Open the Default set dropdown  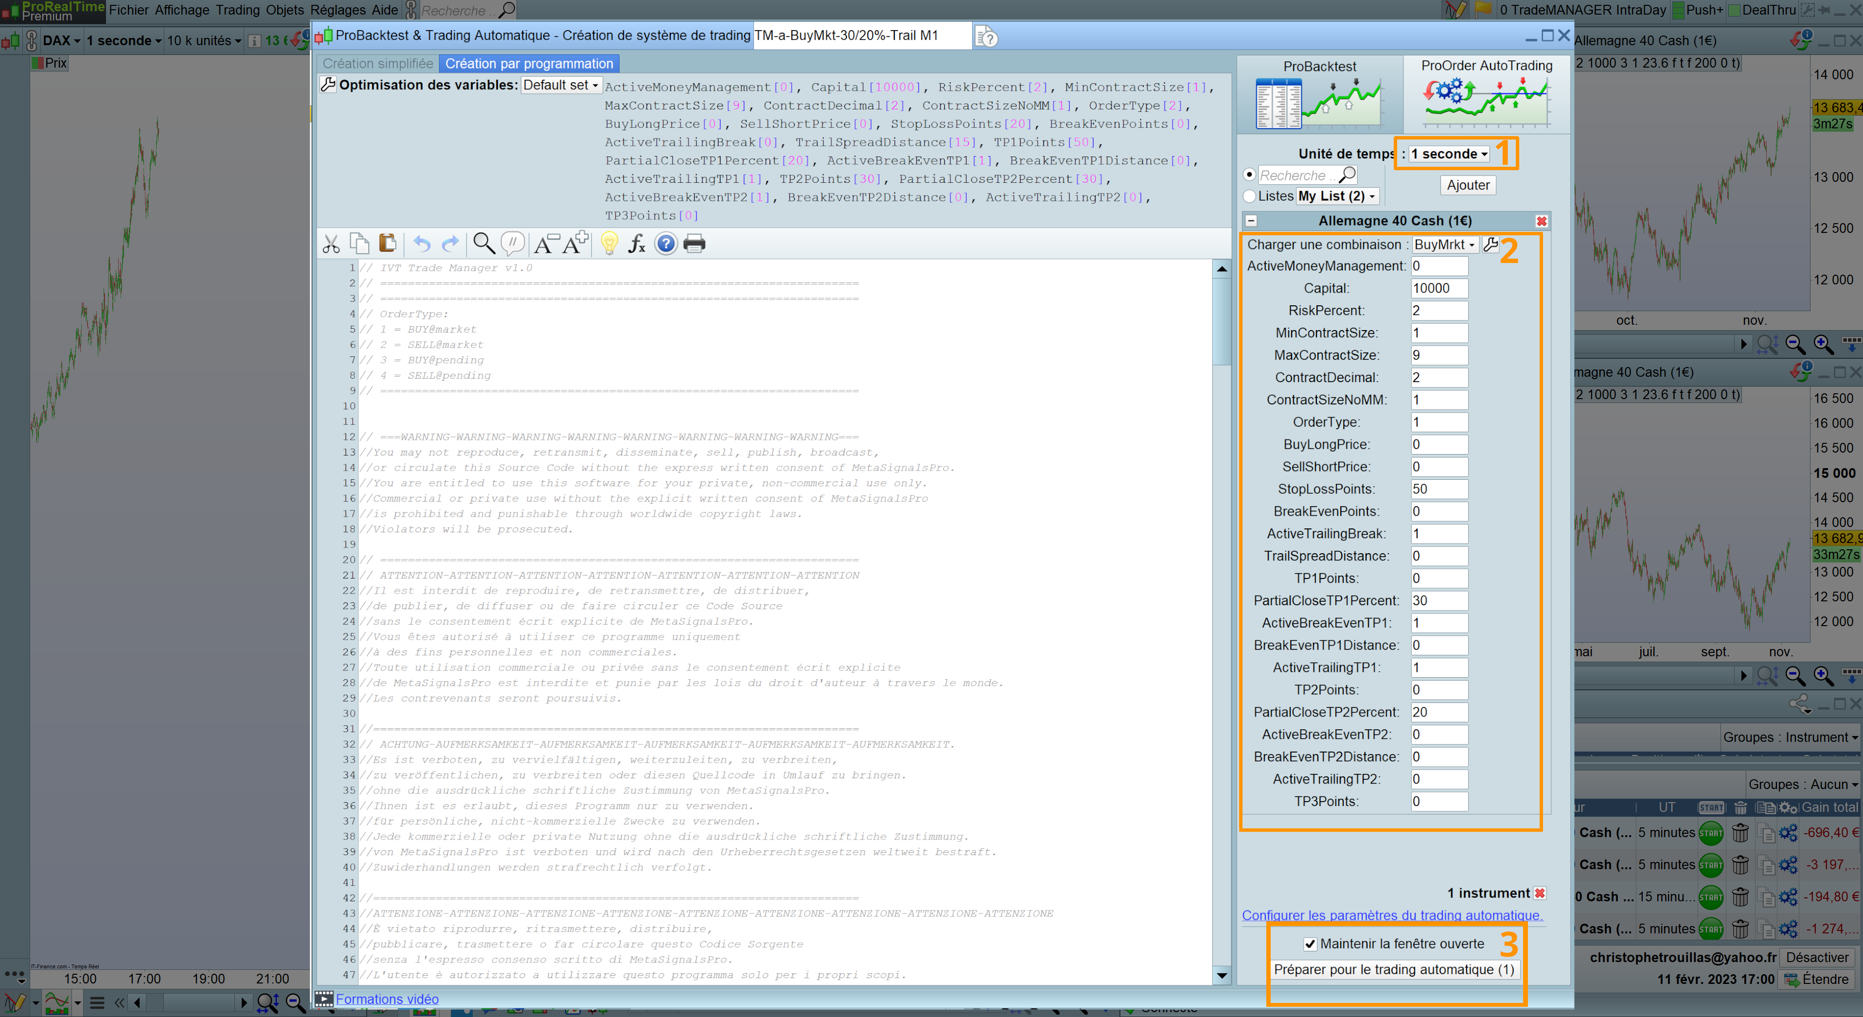561,85
